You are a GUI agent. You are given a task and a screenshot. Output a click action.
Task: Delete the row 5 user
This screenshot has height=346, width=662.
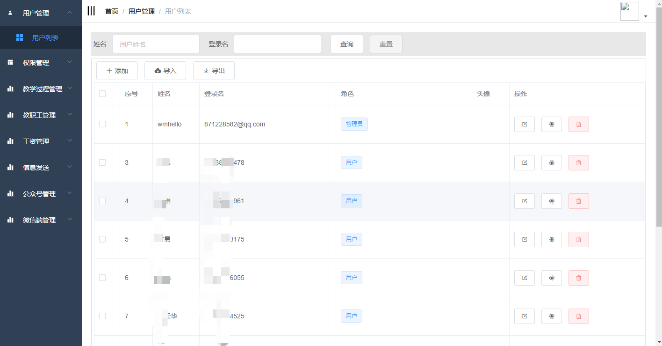[x=579, y=239]
